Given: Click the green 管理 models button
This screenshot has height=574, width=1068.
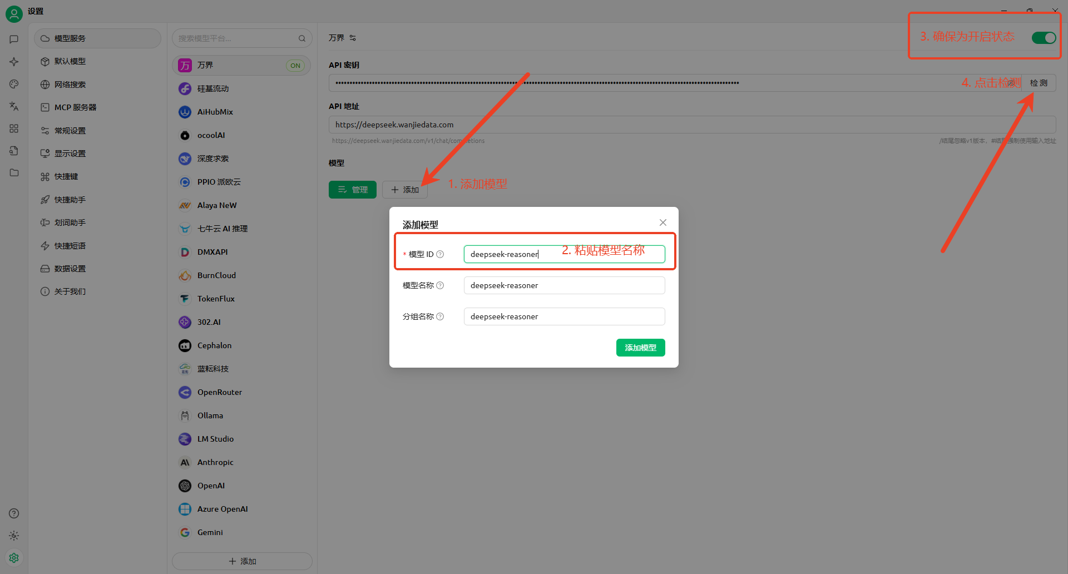Looking at the screenshot, I should coord(353,190).
